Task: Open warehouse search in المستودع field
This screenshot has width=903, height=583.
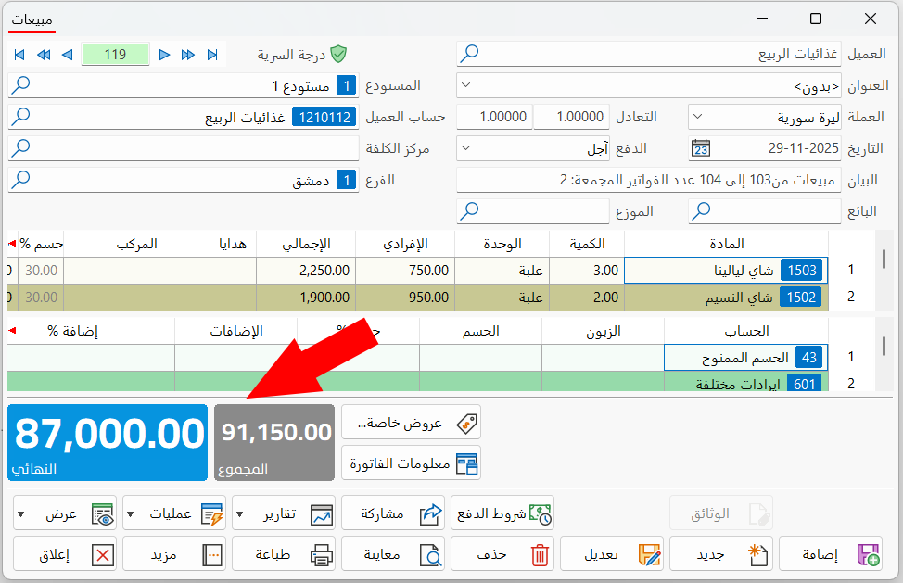Action: (x=20, y=85)
